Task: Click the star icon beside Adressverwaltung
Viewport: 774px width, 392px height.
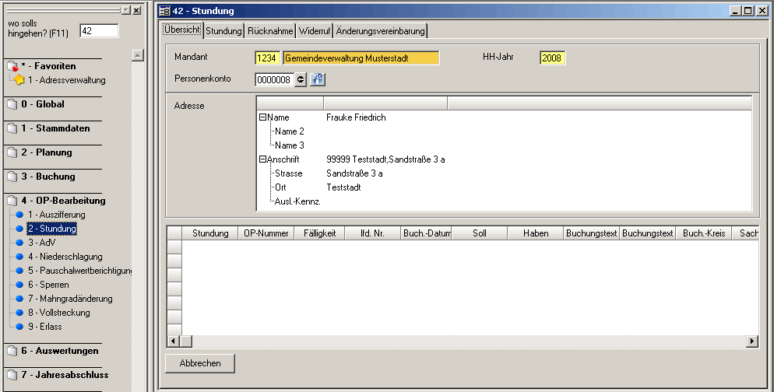Action: (x=19, y=80)
